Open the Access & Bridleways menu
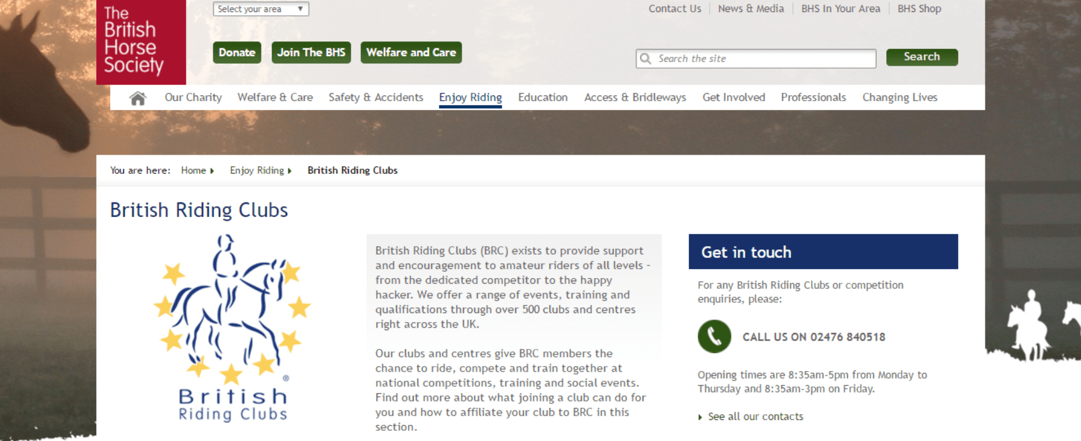This screenshot has height=441, width=1081. [635, 97]
